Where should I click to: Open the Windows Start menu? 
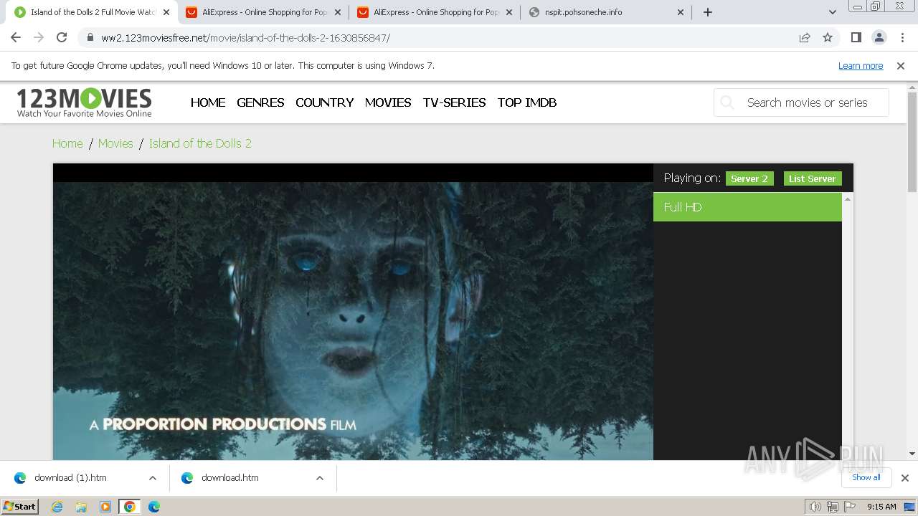(x=20, y=506)
